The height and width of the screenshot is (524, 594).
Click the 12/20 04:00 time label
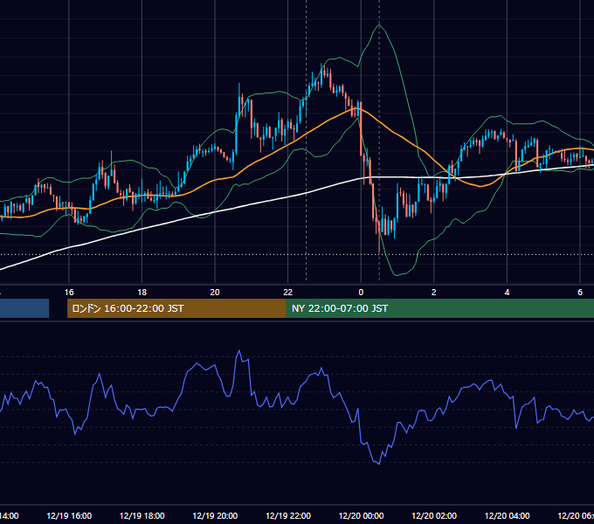508,515
